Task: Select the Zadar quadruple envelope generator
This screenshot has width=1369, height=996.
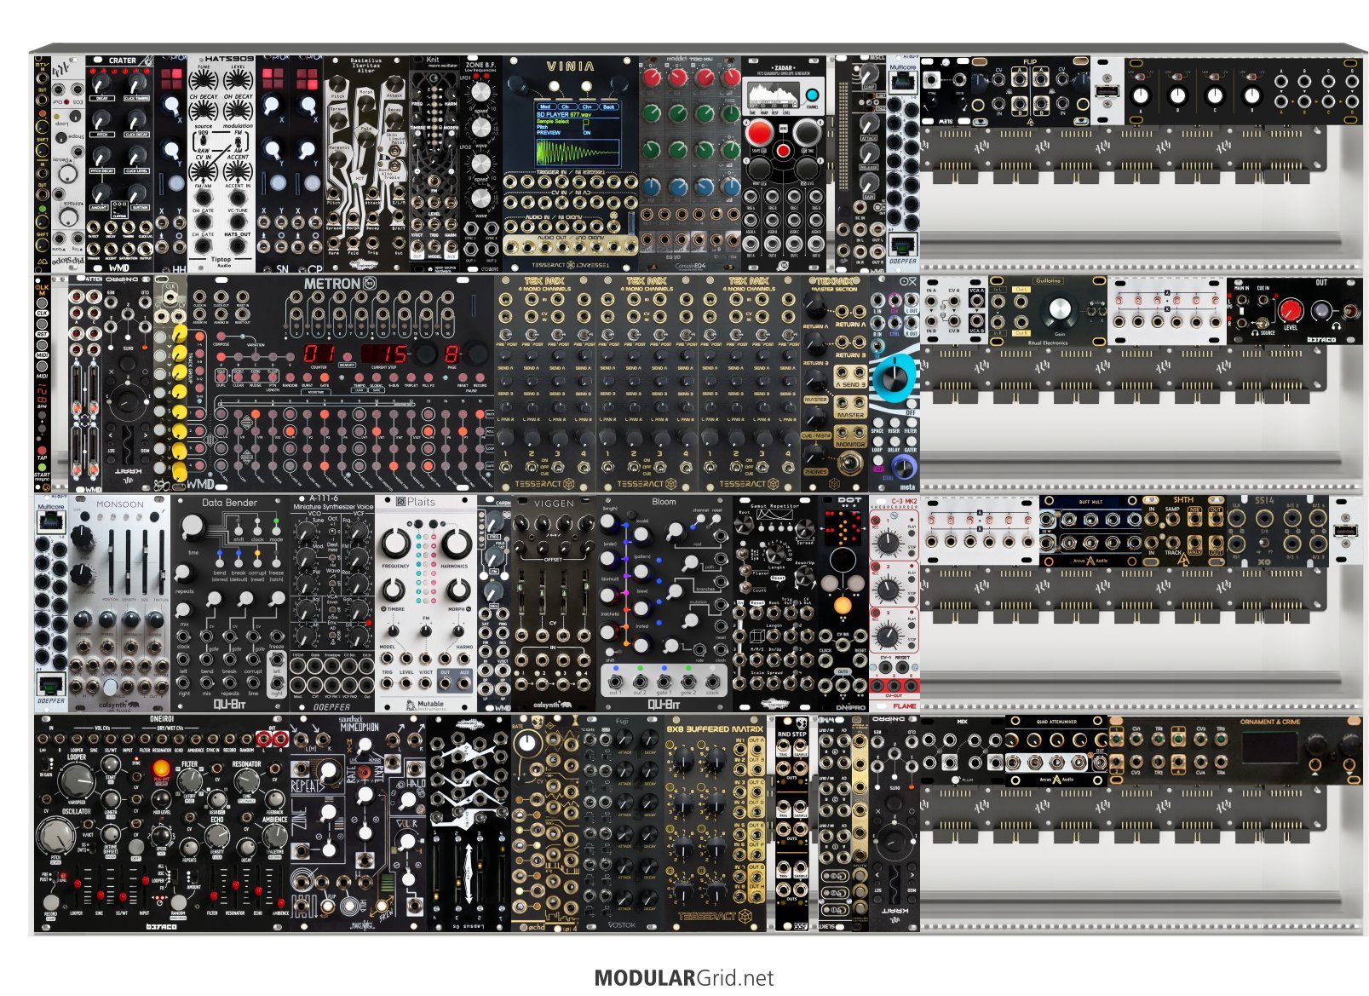Action: (784, 164)
